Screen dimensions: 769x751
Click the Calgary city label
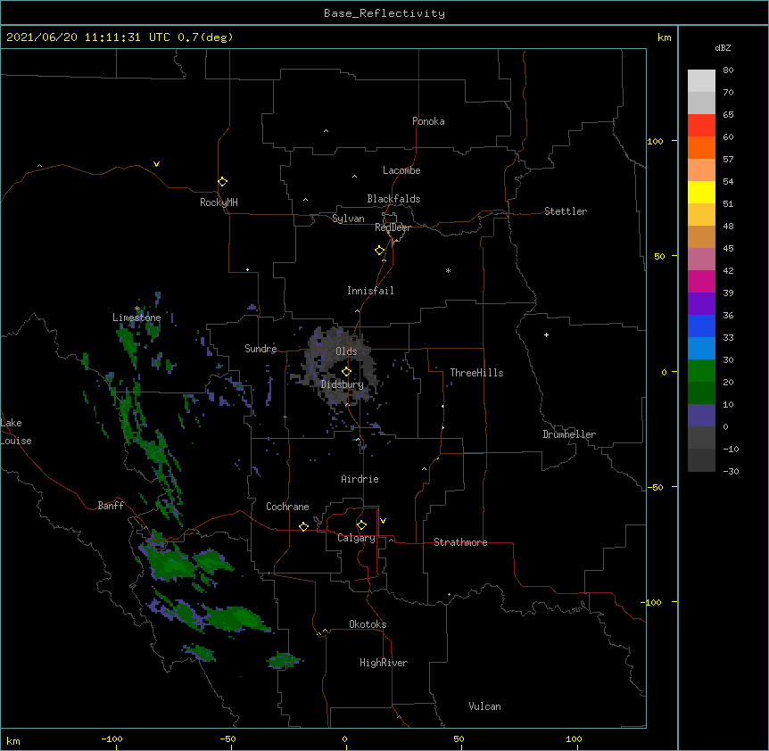(x=356, y=538)
